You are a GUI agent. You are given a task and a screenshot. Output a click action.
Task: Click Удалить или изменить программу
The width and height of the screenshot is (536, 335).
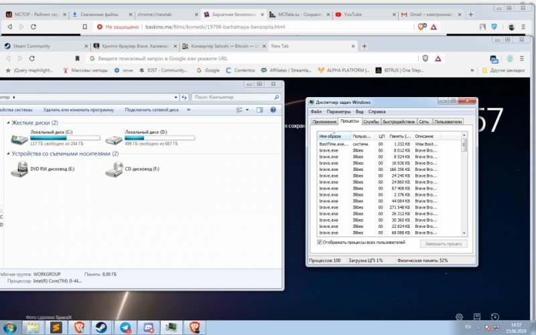click(78, 110)
